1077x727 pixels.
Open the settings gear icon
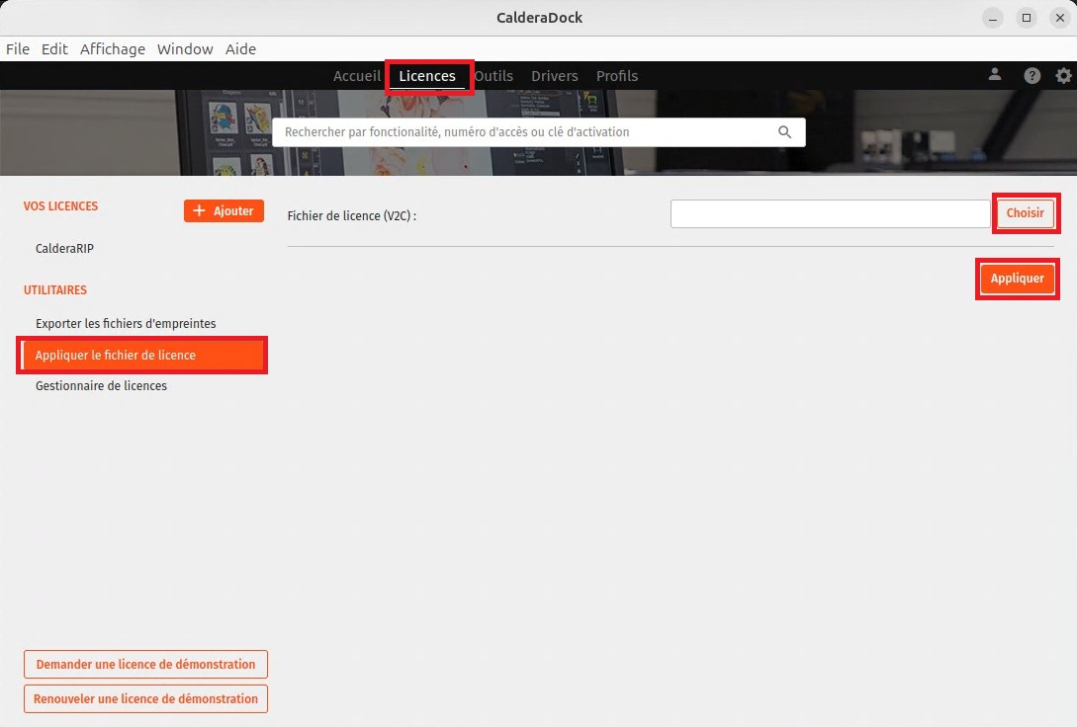pyautogui.click(x=1063, y=75)
